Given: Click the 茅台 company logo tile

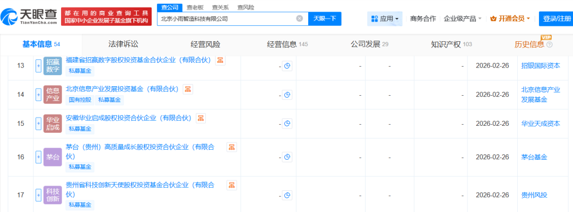Looking at the screenshot, I should tap(53, 157).
